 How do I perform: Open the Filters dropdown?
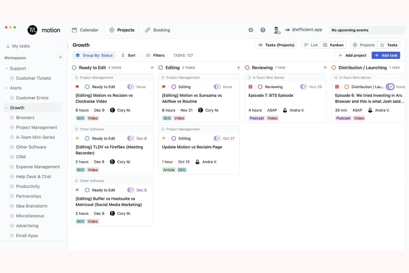tap(155, 55)
